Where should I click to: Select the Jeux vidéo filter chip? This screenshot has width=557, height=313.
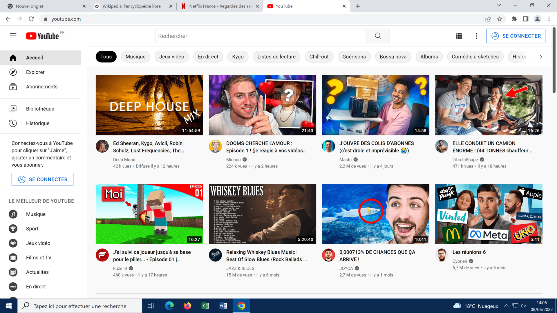[171, 57]
